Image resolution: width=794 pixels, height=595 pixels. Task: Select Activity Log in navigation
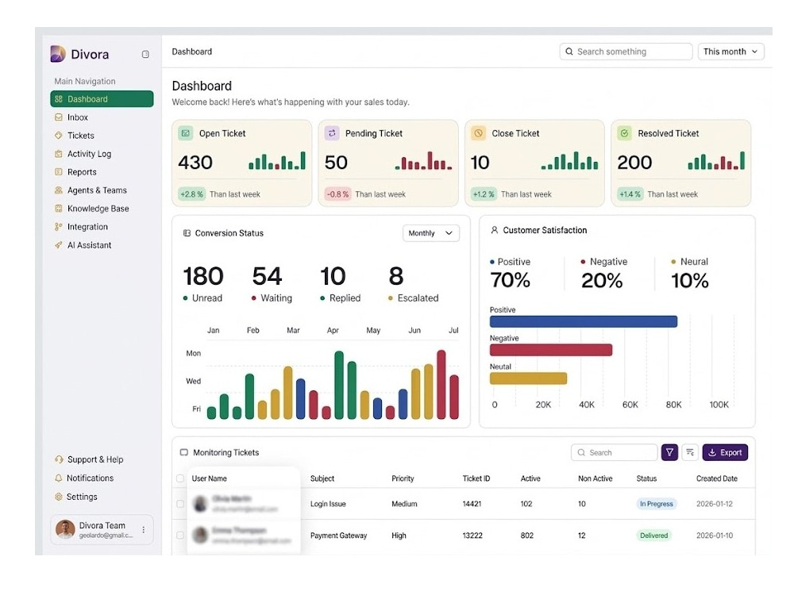click(102, 154)
